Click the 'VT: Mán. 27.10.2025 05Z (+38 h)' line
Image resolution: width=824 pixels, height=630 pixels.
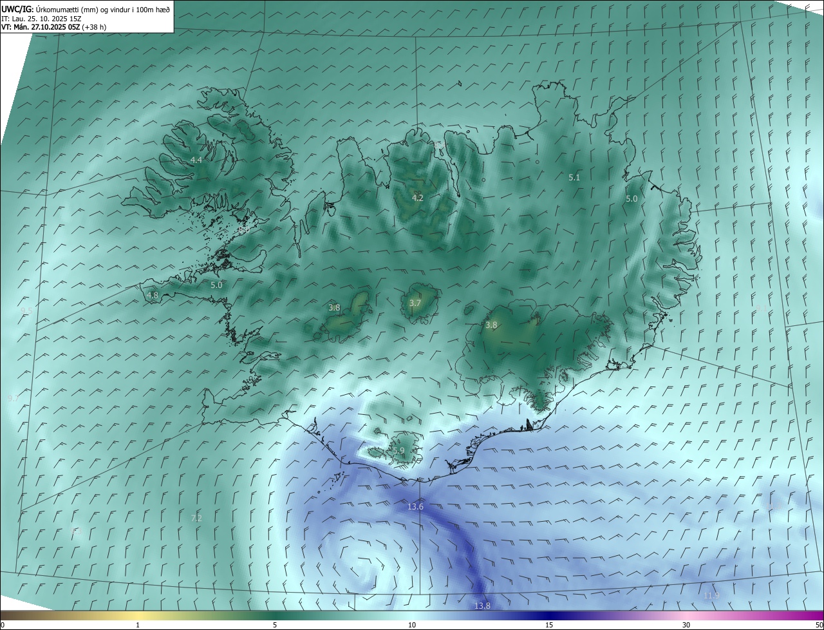[x=54, y=27]
